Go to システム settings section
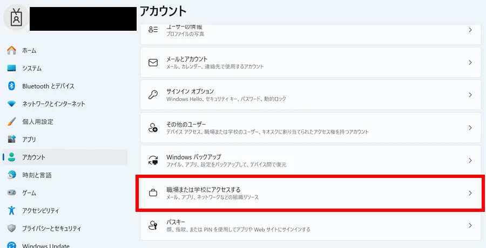486x248 pixels. 32,68
